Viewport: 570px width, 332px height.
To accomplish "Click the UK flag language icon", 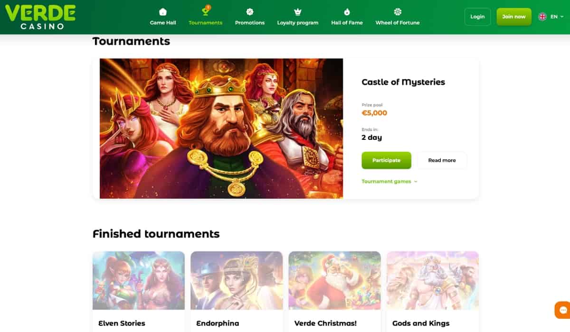I will click(542, 17).
